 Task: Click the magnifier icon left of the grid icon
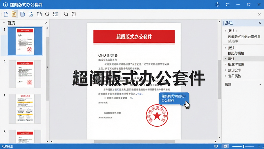[x=47, y=14]
